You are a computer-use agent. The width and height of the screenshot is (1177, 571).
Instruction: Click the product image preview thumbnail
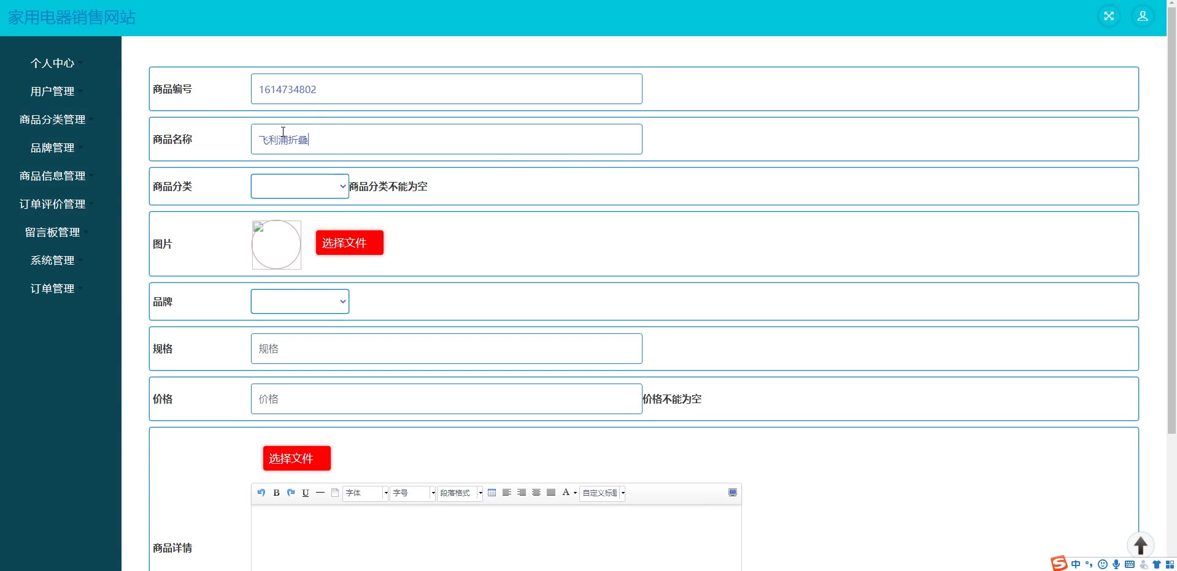[277, 245]
